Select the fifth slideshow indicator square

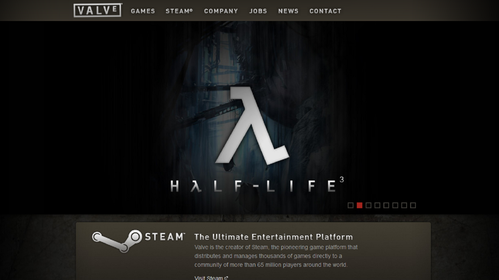tap(386, 205)
